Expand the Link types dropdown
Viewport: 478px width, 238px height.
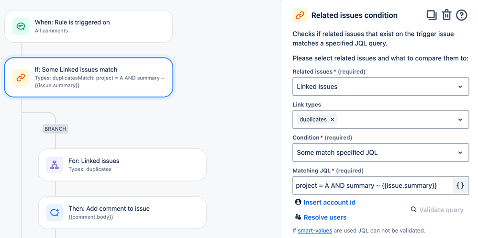[x=460, y=120]
